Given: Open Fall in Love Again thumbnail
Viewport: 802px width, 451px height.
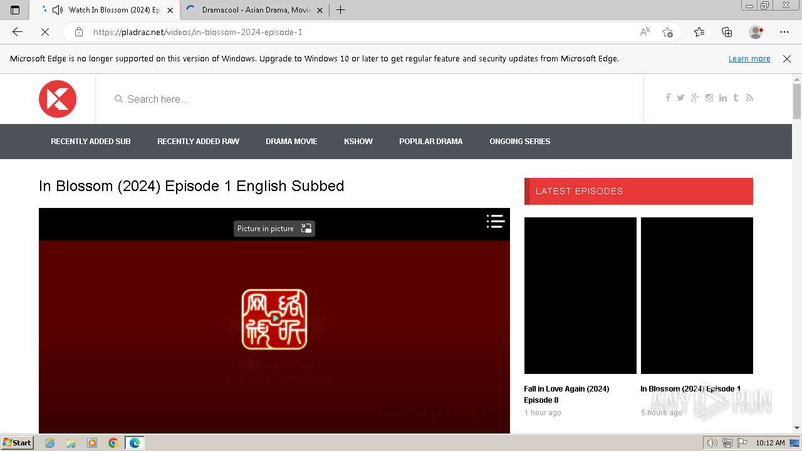Looking at the screenshot, I should [x=580, y=296].
